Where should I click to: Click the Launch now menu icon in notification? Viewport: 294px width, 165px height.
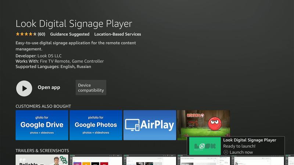point(226,152)
